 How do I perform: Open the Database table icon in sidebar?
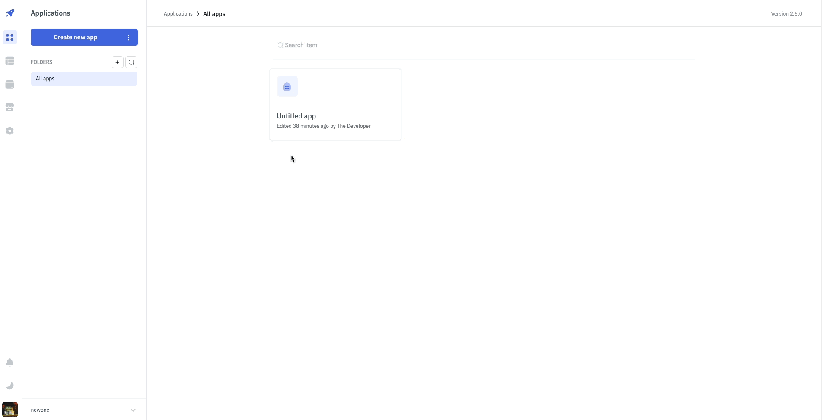pos(10,61)
